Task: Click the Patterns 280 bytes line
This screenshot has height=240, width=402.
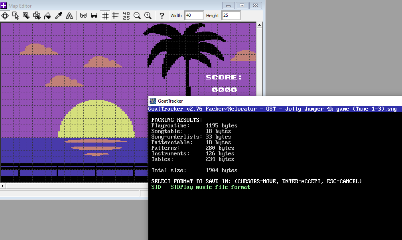Action: coord(193,148)
